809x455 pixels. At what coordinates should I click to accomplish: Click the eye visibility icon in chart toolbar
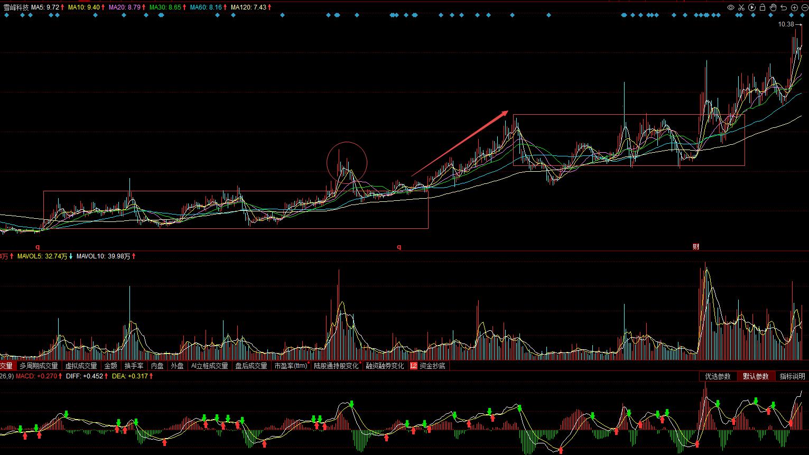tap(731, 7)
